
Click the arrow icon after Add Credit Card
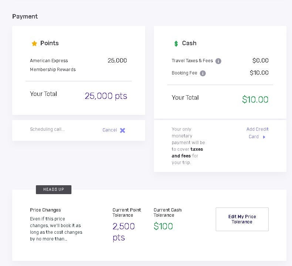coord(264,137)
